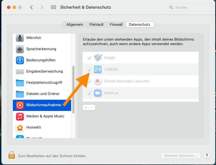Select the Datenschutz tab

[140, 25]
